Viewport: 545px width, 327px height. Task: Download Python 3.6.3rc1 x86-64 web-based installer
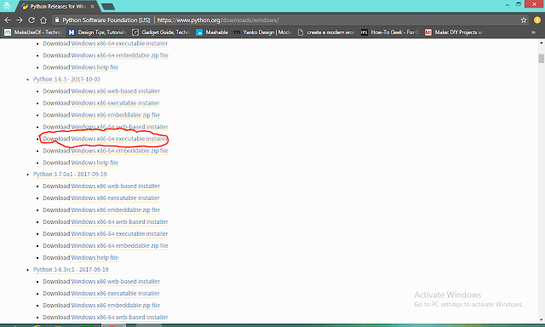point(119,317)
